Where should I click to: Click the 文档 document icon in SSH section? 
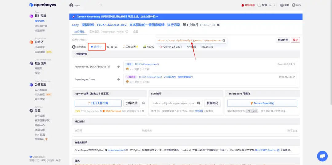click(x=201, y=111)
